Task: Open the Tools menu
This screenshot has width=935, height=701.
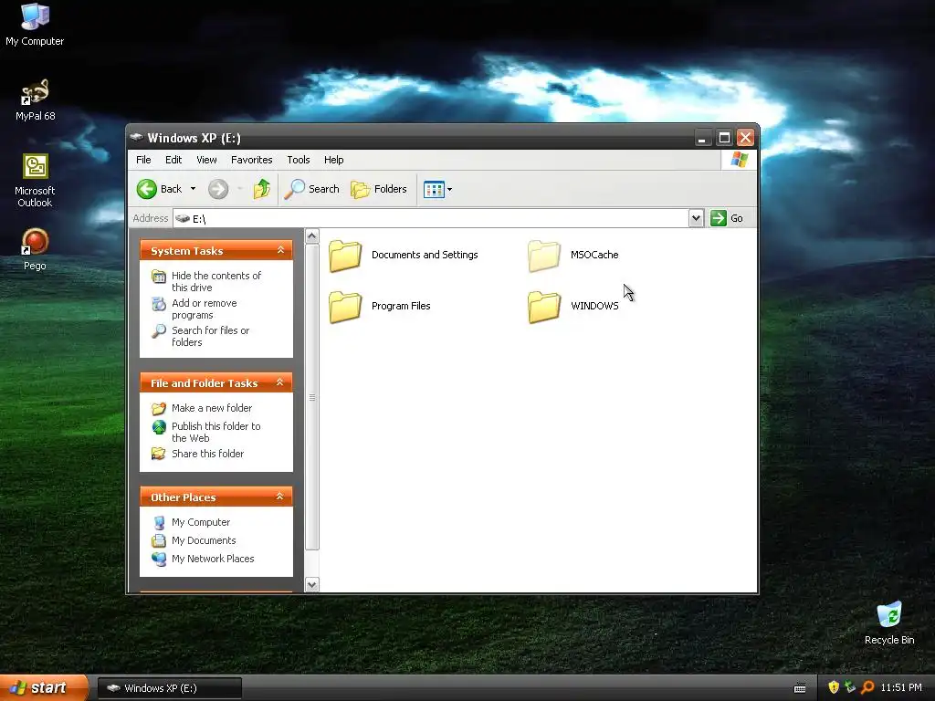Action: 299,160
